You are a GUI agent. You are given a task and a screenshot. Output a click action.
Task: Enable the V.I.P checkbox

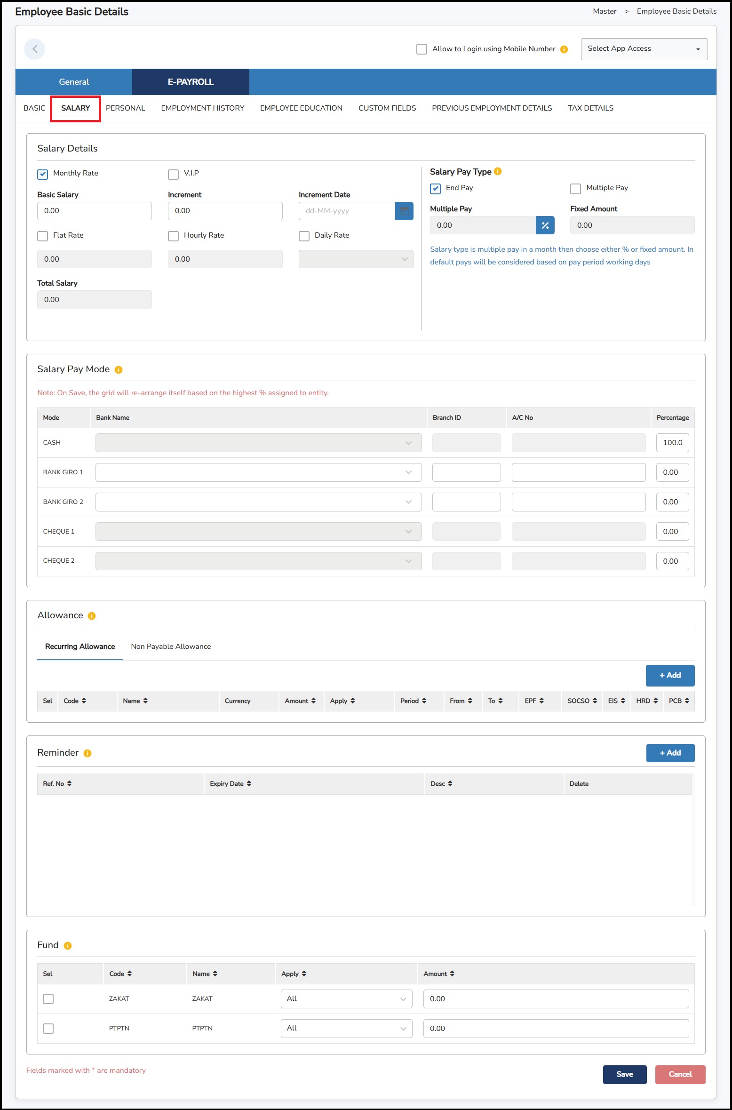[x=173, y=174]
